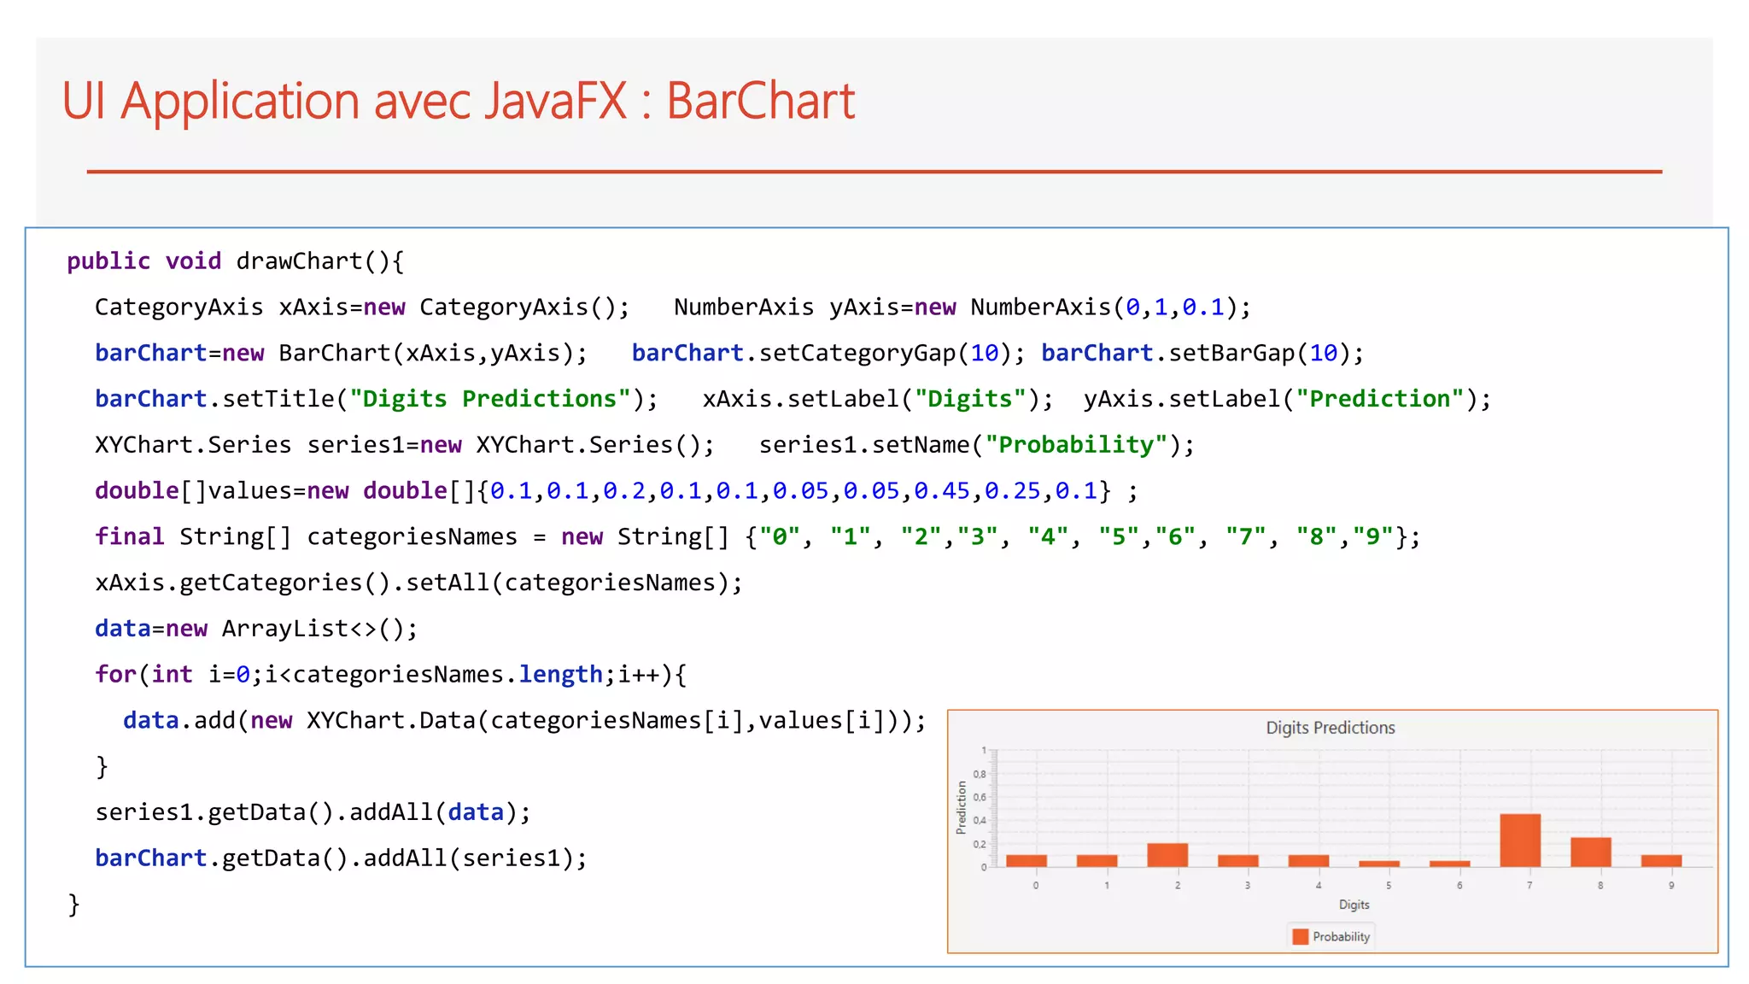This screenshot has height=984, width=1749.
Task: Click 'xAxis.setLabel("Digits");' statement
Action: click(878, 399)
